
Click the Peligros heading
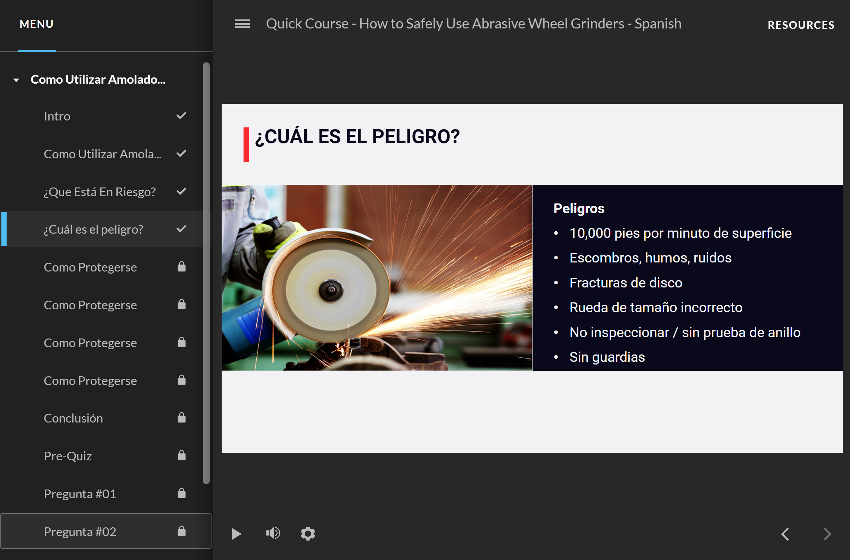579,209
